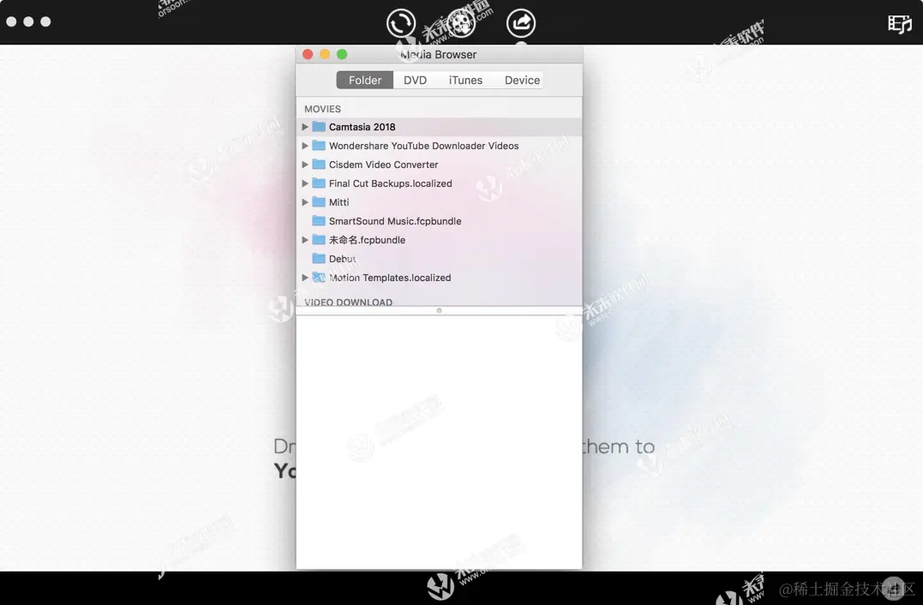Viewport: 923px width, 605px height.
Task: Click the split pane divider handle dot
Action: (439, 311)
